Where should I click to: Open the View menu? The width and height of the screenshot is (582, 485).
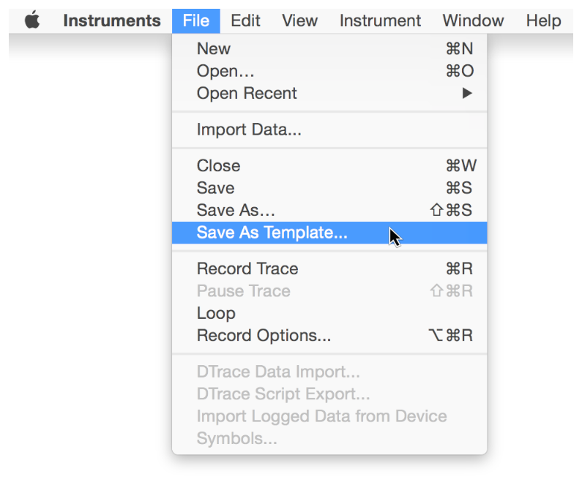299,20
